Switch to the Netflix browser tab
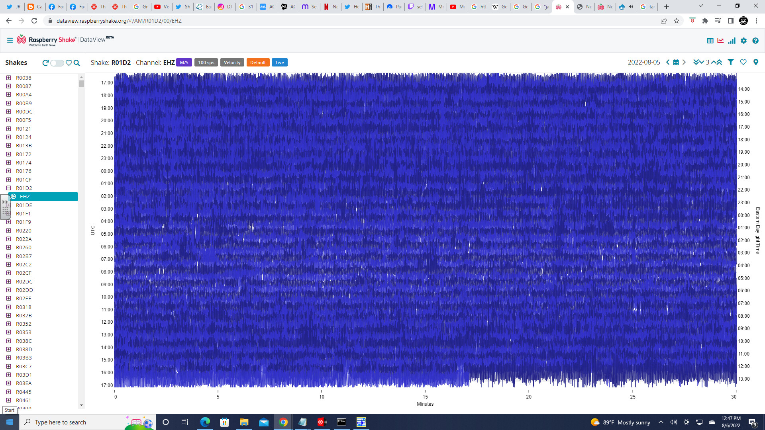The height and width of the screenshot is (430, 765). pyautogui.click(x=331, y=7)
